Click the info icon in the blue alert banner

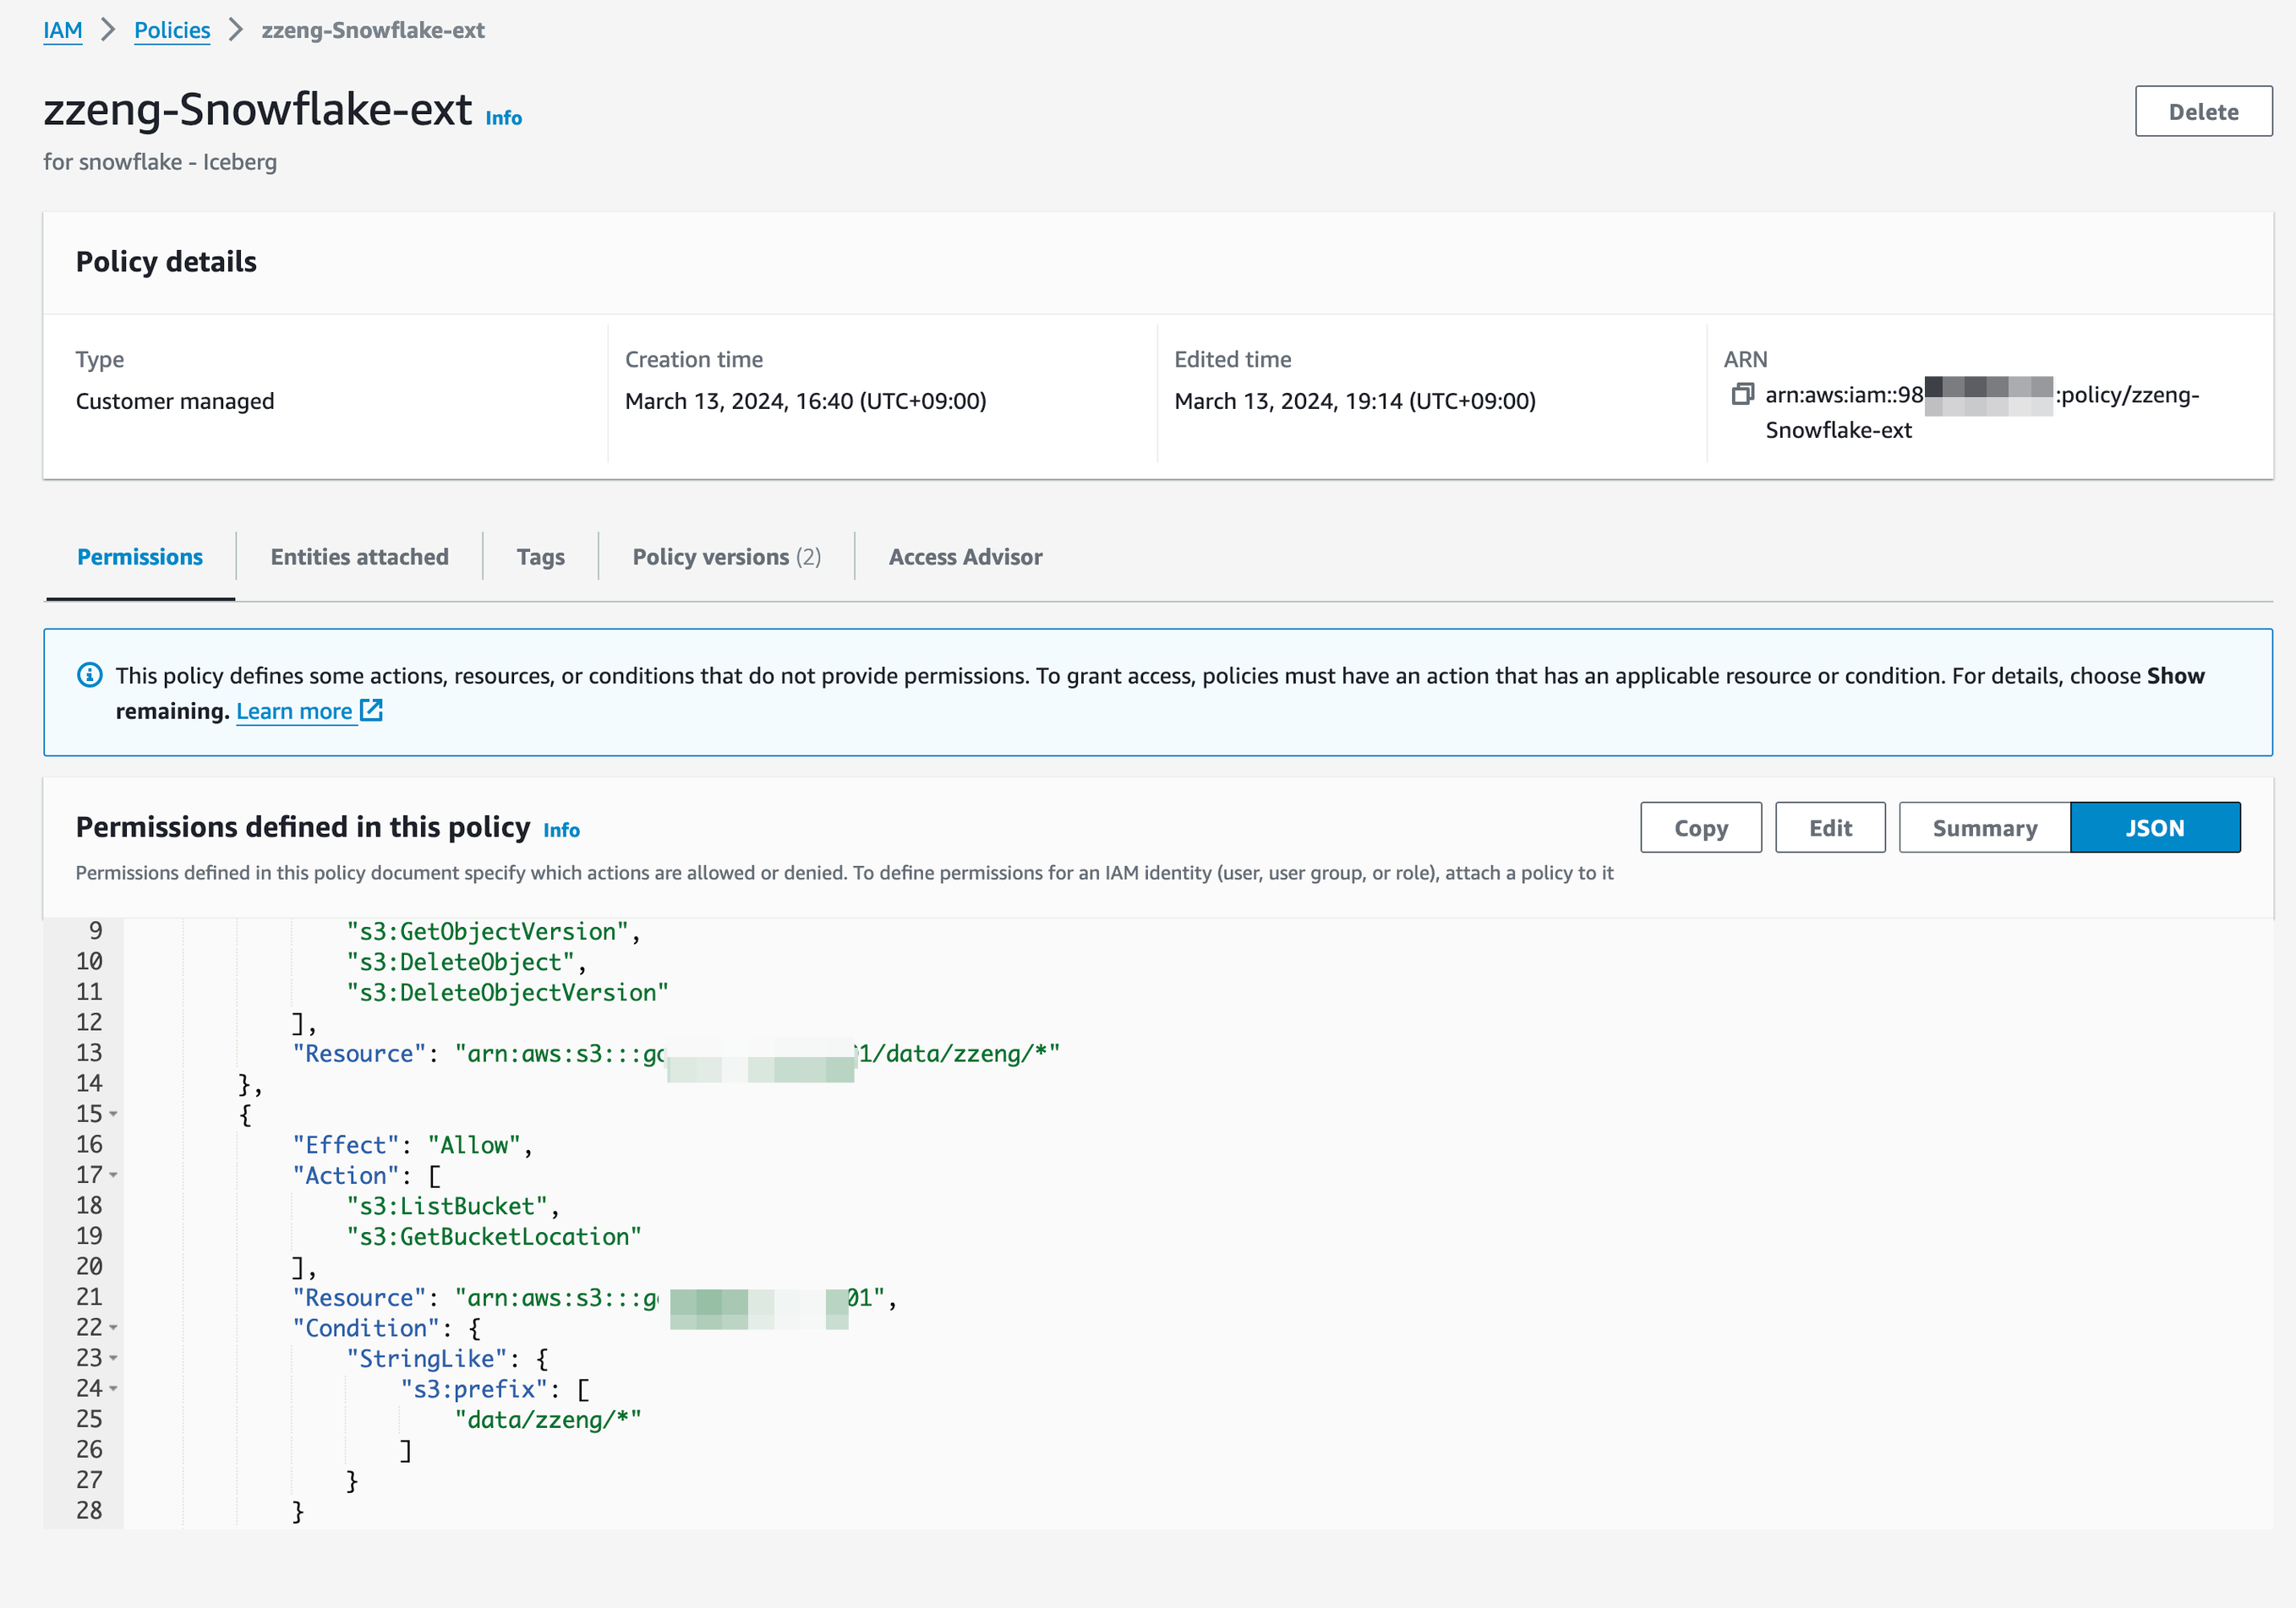tap(91, 674)
